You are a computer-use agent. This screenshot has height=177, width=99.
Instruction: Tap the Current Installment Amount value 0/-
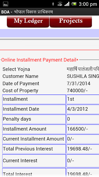coord(83,139)
